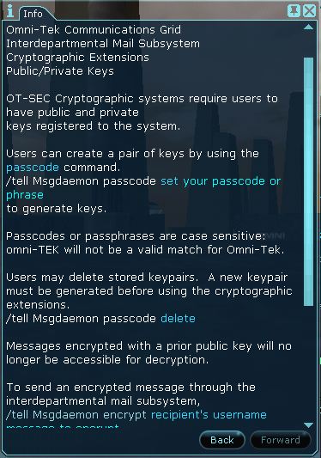Select the Info tab
The height and width of the screenshot is (458, 321).
[x=33, y=14]
